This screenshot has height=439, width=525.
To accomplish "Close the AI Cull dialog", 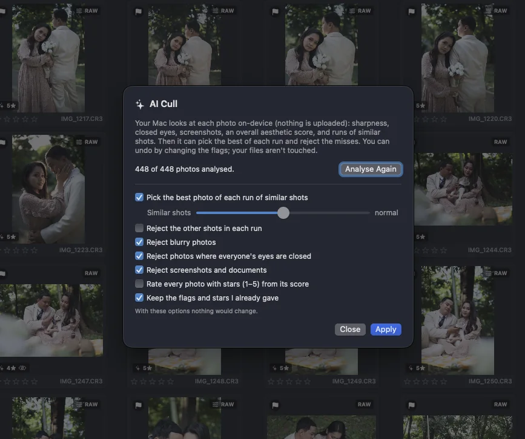I will click(350, 330).
